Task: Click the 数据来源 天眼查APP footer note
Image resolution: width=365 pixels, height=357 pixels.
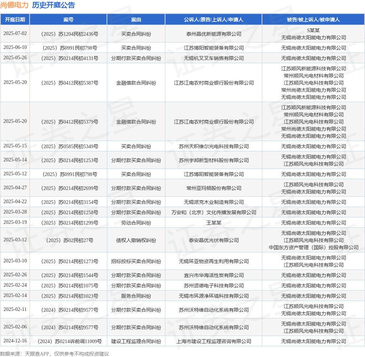Action: click(x=55, y=354)
